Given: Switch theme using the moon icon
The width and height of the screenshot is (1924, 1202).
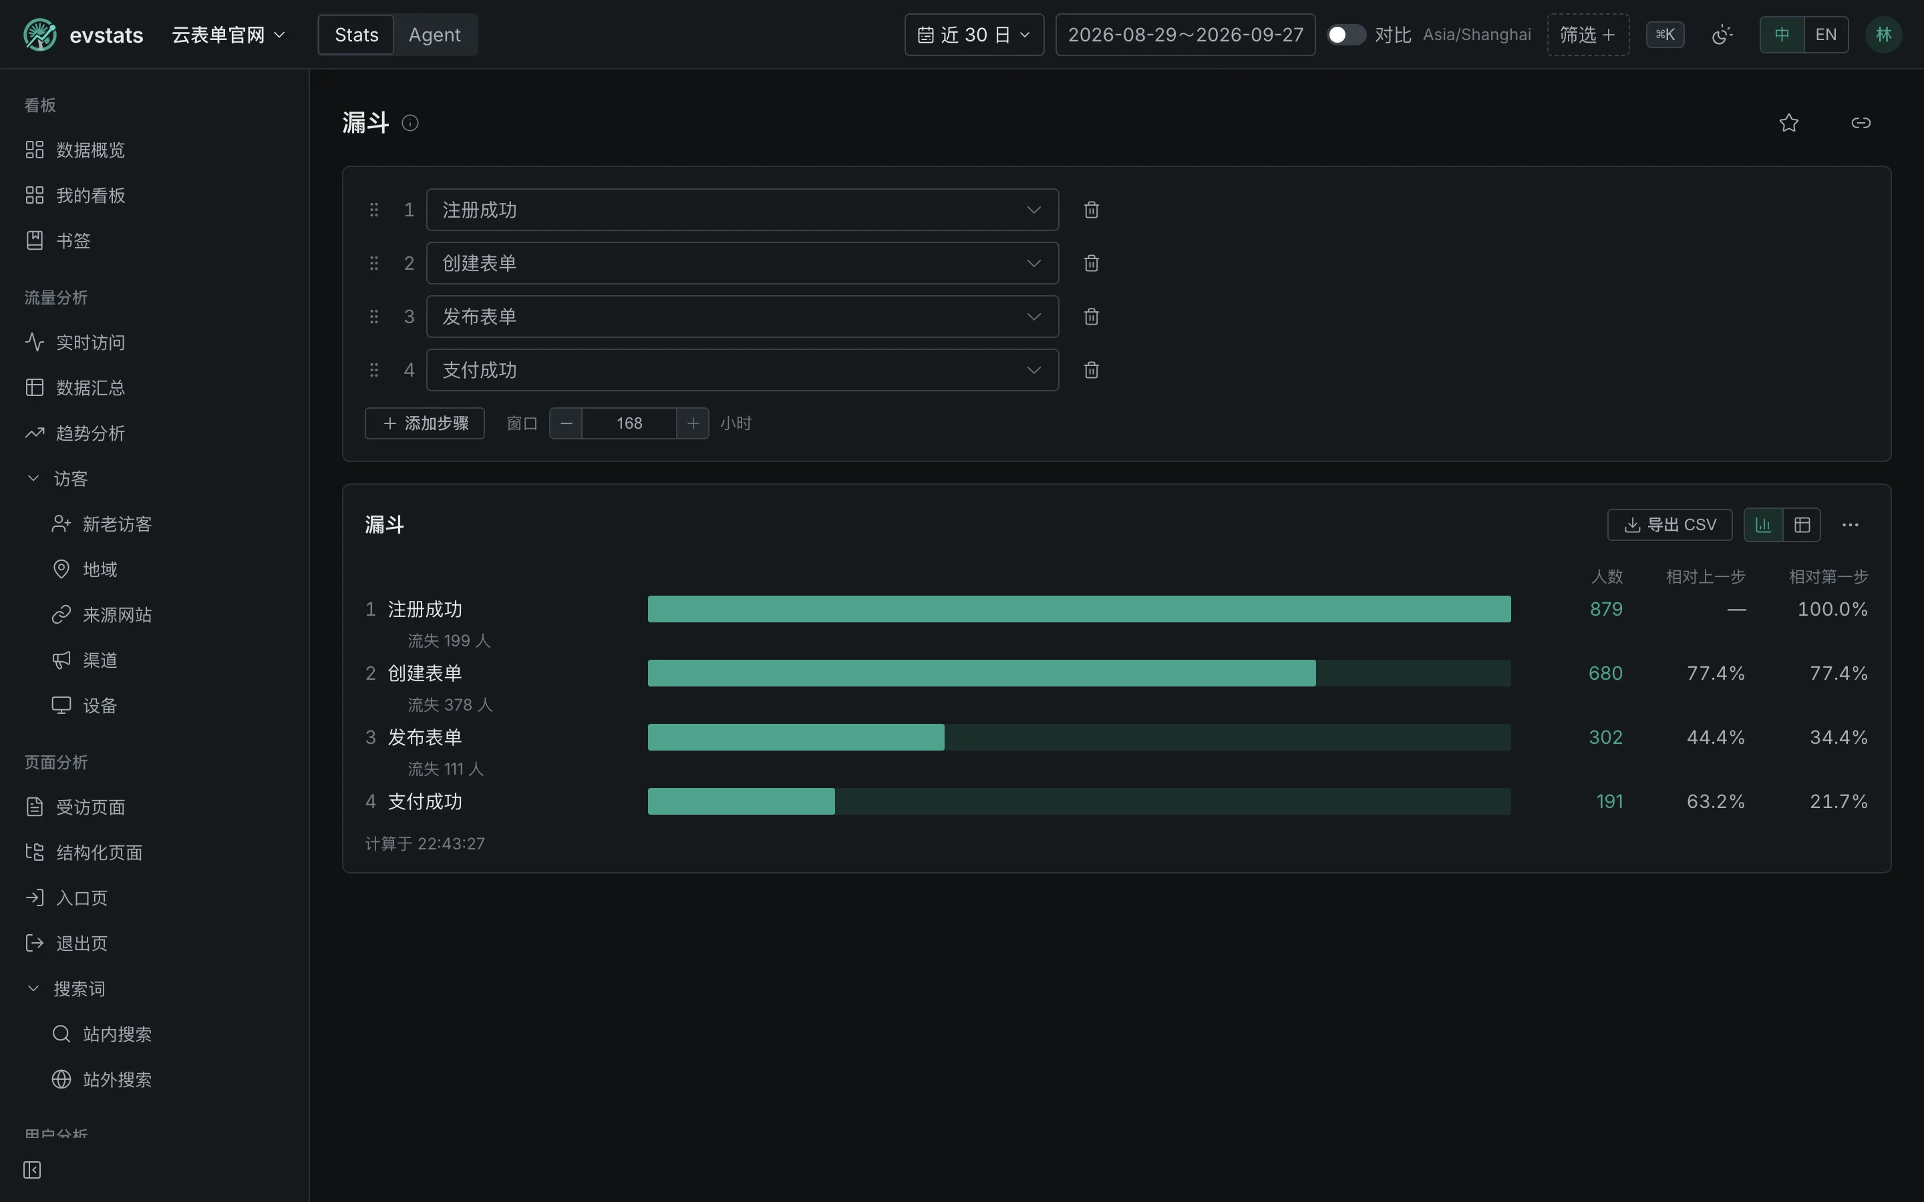Looking at the screenshot, I should (x=1722, y=35).
